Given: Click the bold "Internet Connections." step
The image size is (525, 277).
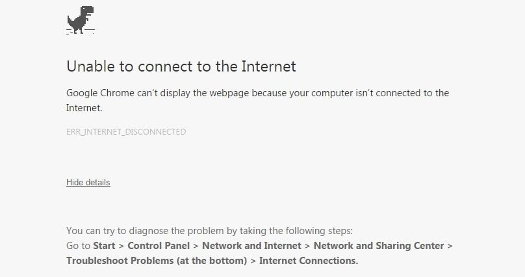Looking at the screenshot, I should tap(309, 261).
